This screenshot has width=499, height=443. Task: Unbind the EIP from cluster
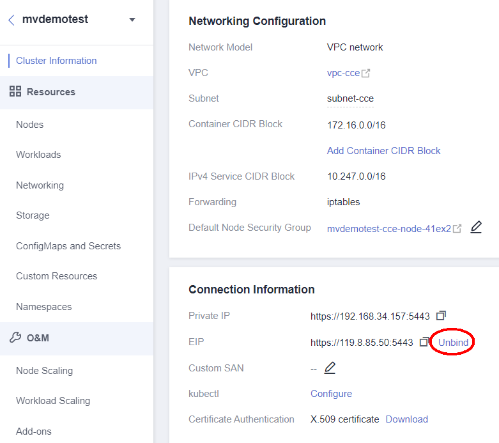(453, 343)
